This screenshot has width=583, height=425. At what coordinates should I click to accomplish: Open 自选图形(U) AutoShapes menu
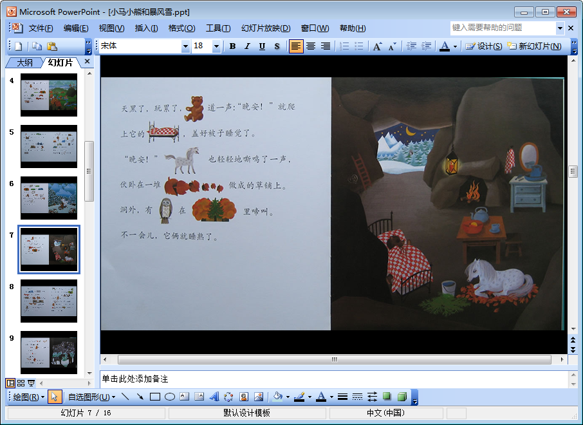[x=91, y=397]
